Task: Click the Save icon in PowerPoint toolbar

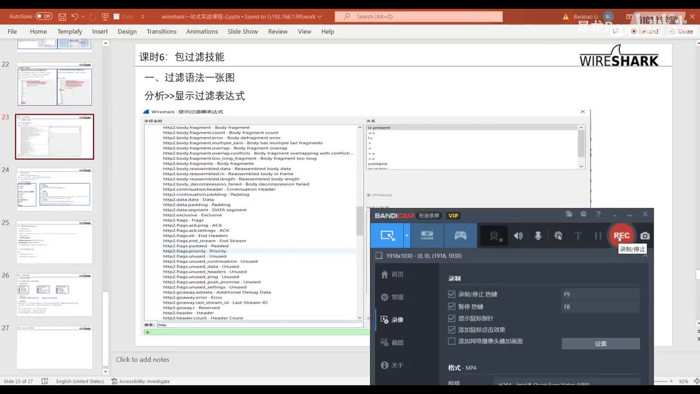Action: 62,17
